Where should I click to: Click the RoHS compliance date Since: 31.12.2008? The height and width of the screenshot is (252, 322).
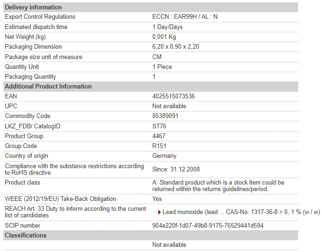tap(176, 170)
